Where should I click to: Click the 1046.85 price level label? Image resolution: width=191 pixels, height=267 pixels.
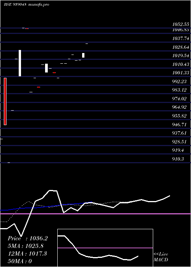[181, 30]
